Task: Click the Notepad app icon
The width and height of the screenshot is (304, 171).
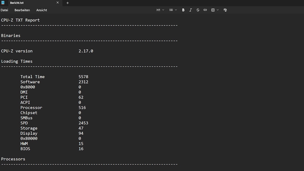Action: pyautogui.click(x=3, y=3)
